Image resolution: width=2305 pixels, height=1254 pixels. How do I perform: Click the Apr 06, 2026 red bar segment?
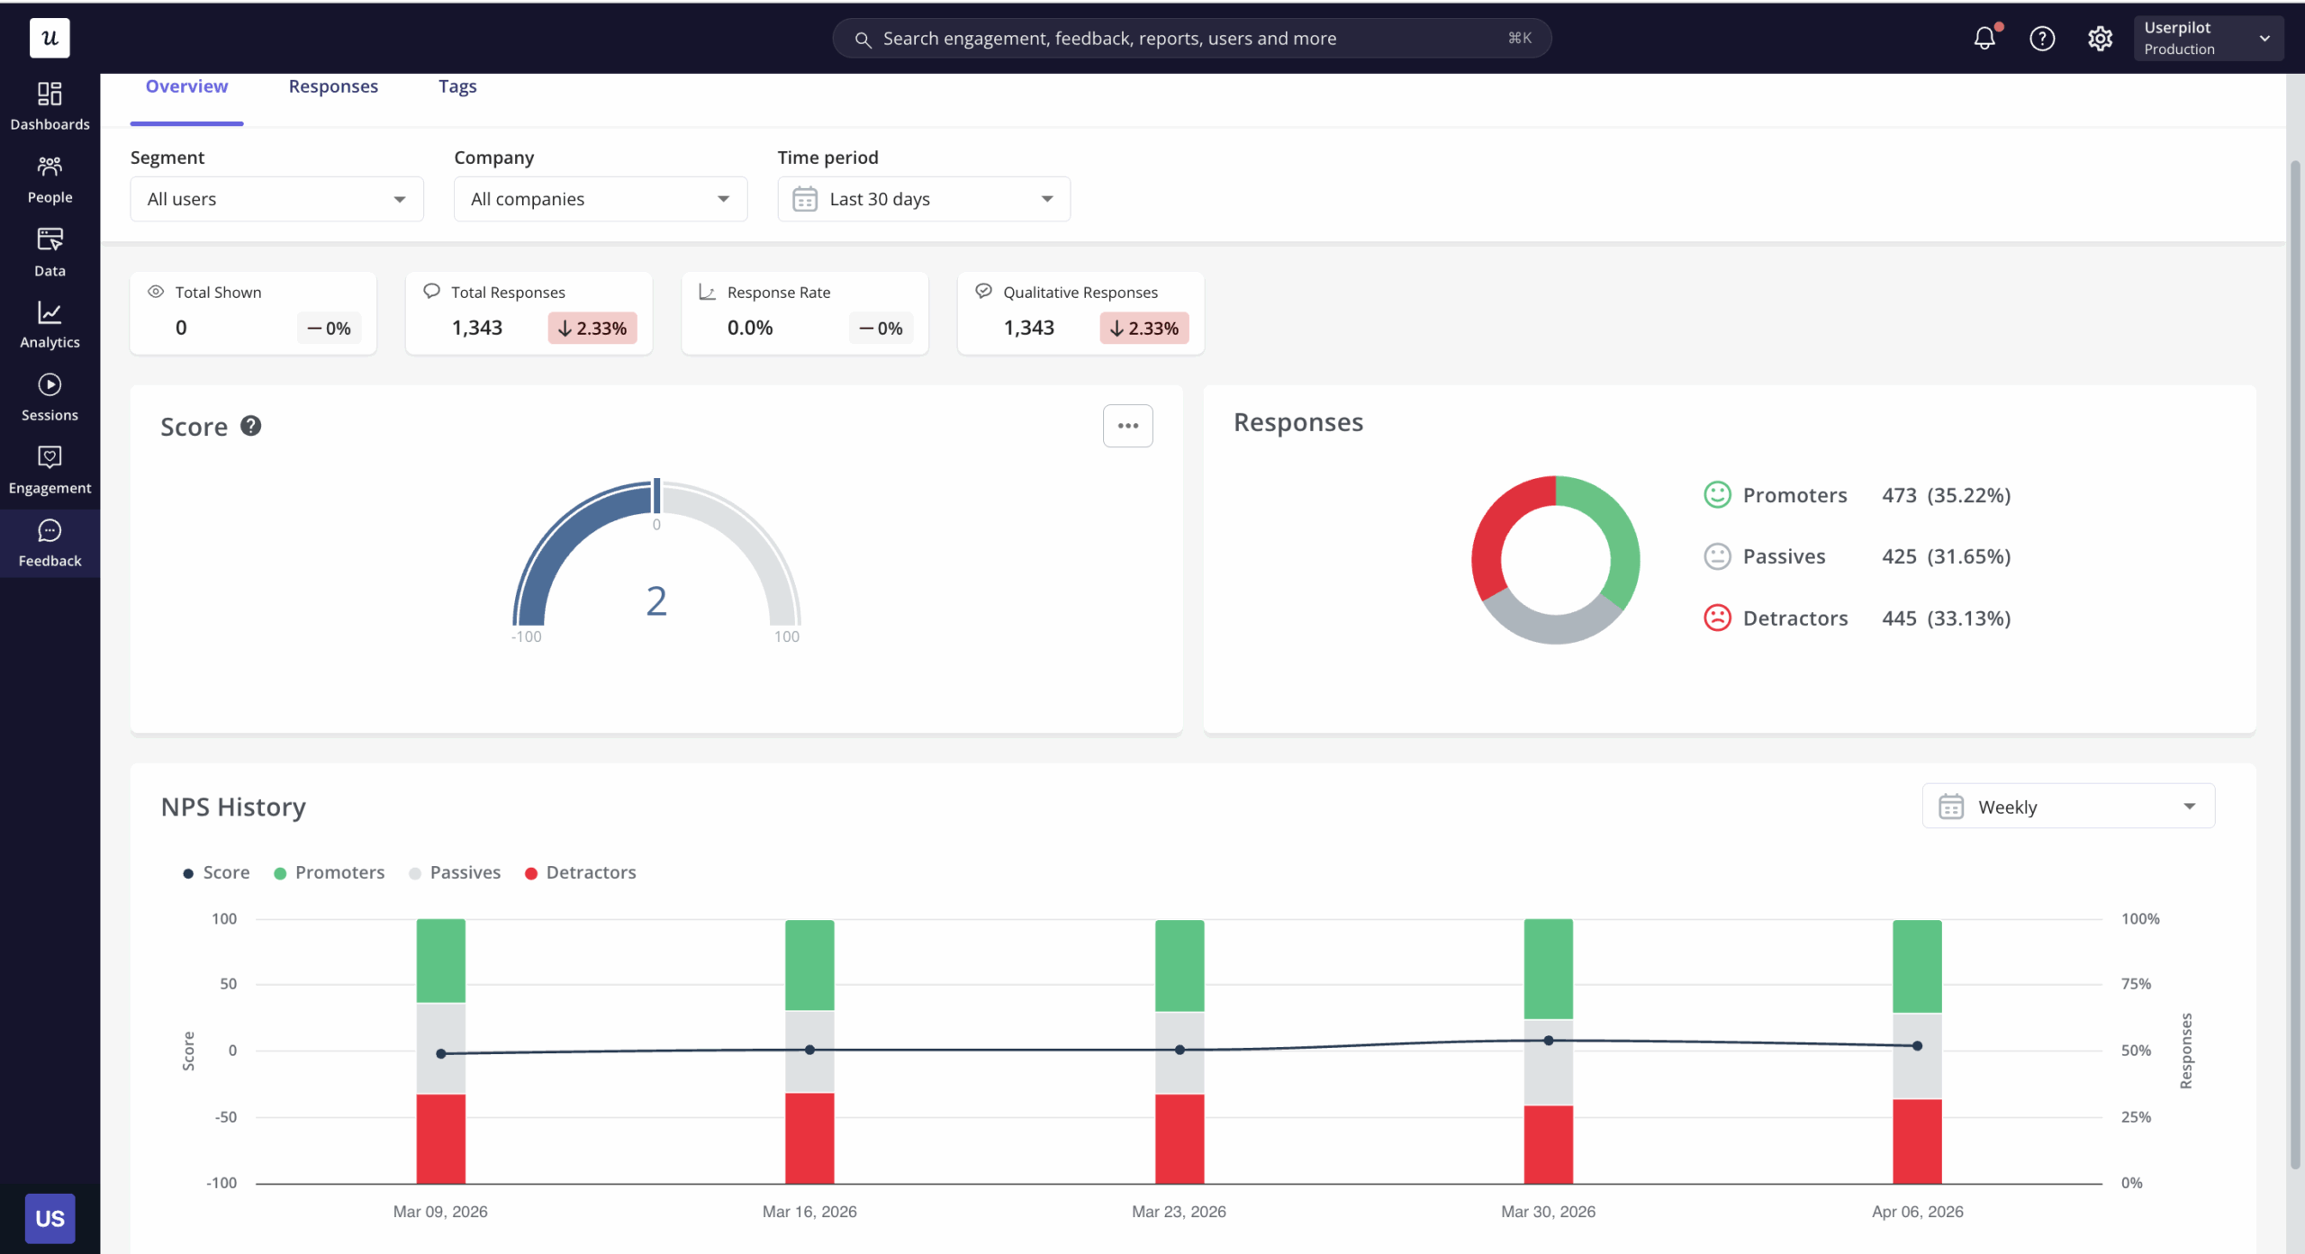1917,1141
